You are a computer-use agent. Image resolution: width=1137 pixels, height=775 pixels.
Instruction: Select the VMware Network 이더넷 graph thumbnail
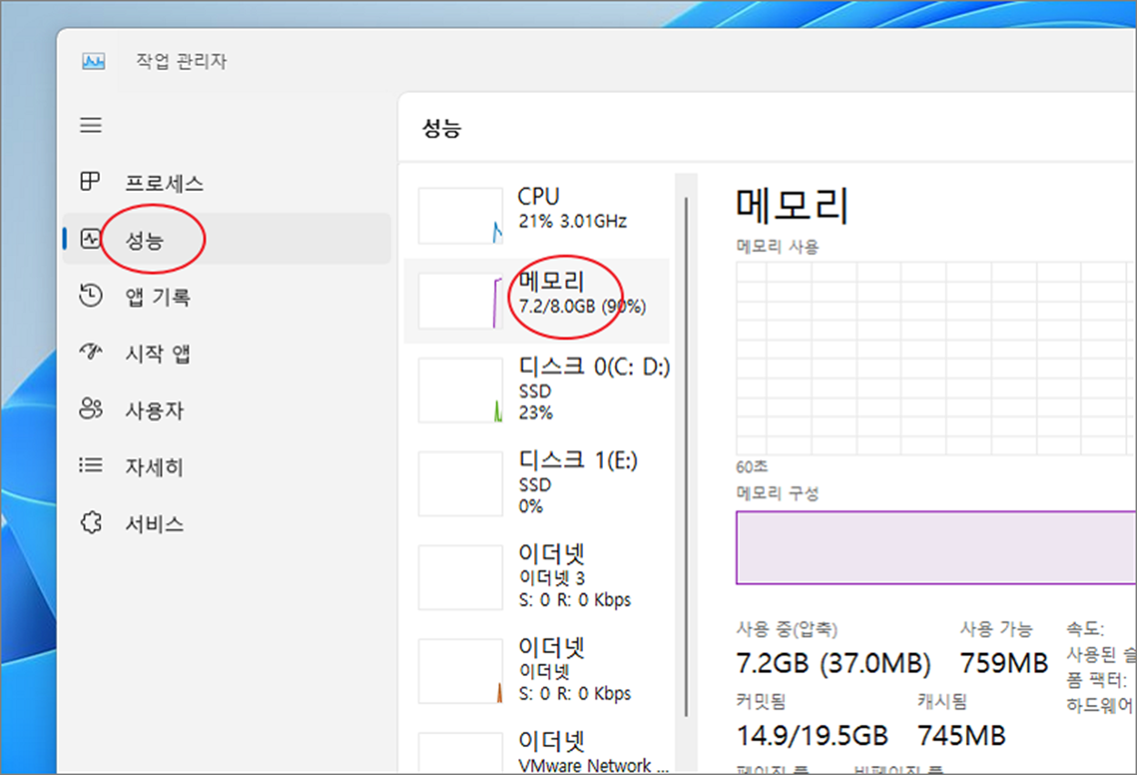[x=460, y=753]
